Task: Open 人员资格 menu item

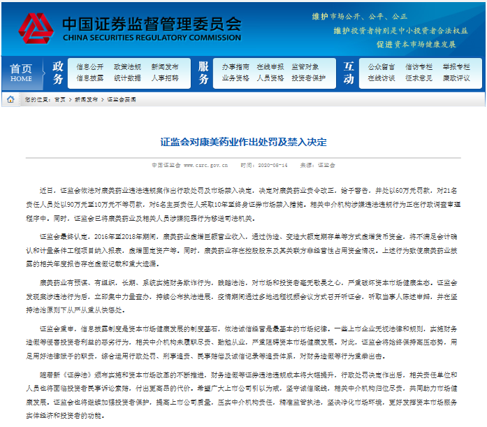Action: [x=270, y=78]
